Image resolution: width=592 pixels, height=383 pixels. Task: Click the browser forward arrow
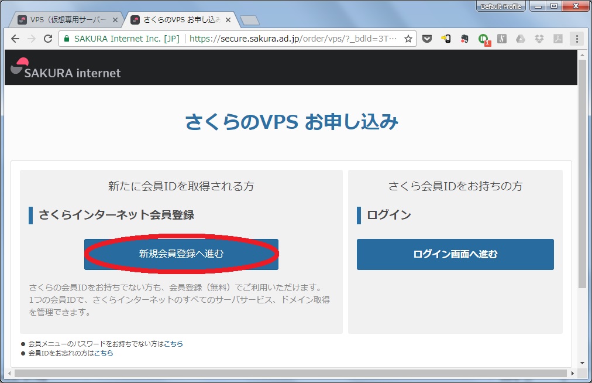32,39
